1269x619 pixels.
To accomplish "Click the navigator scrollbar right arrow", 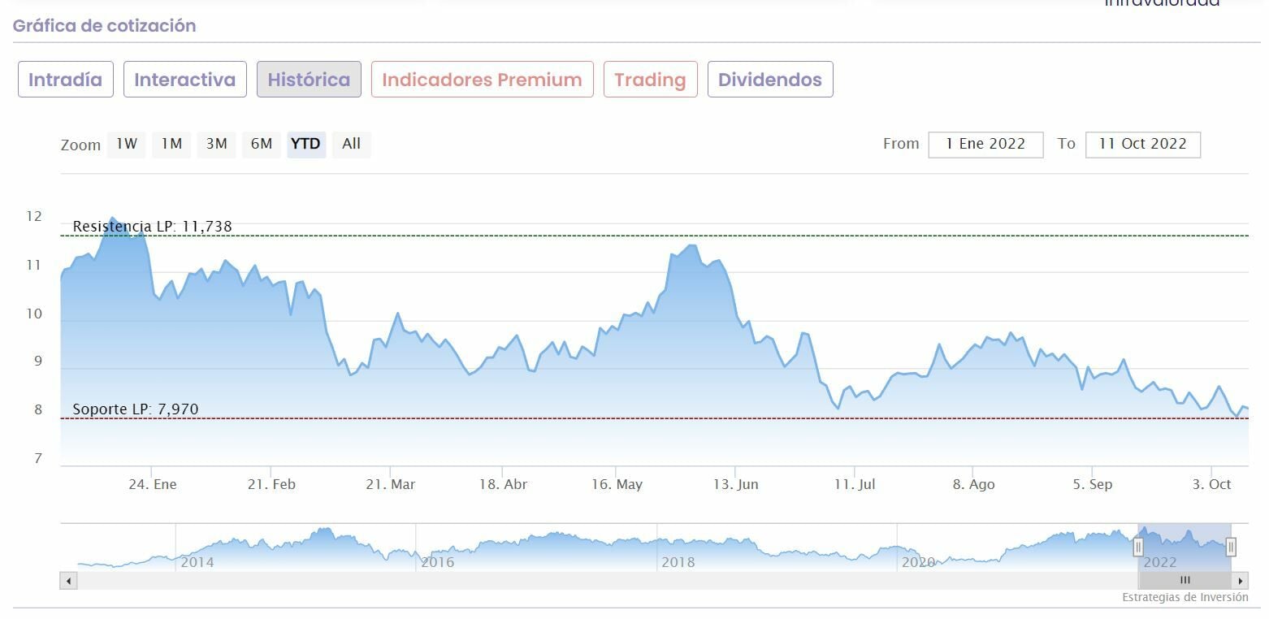I will pyautogui.click(x=1241, y=581).
